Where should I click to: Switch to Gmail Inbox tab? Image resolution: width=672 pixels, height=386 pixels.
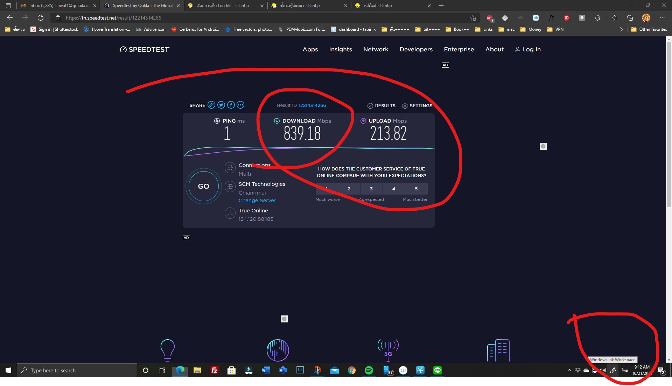(58, 6)
